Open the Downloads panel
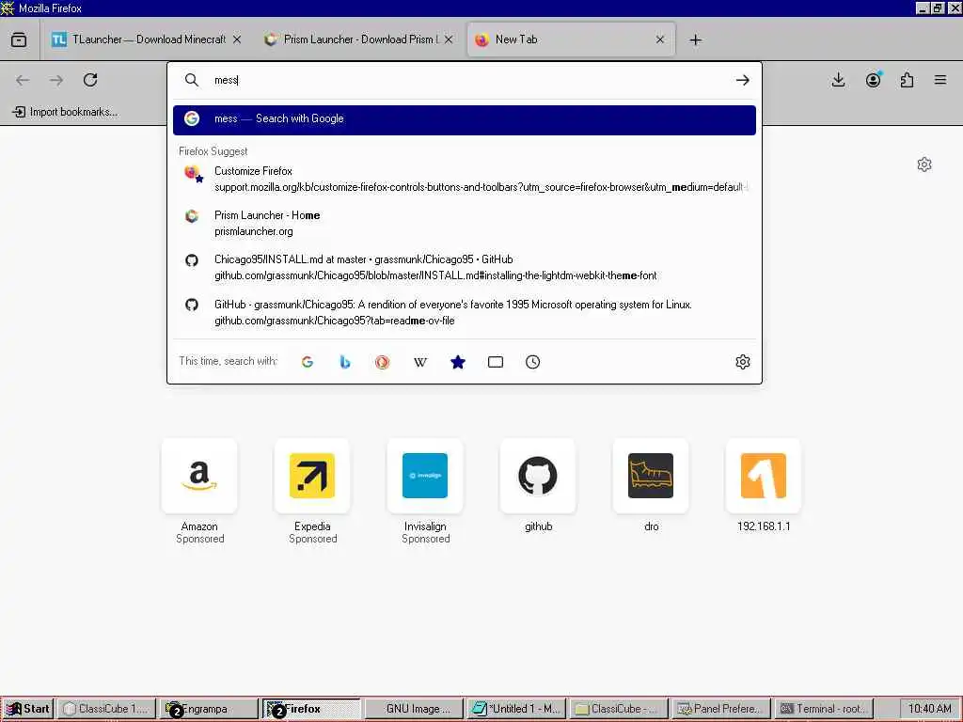The width and height of the screenshot is (963, 722). click(838, 80)
